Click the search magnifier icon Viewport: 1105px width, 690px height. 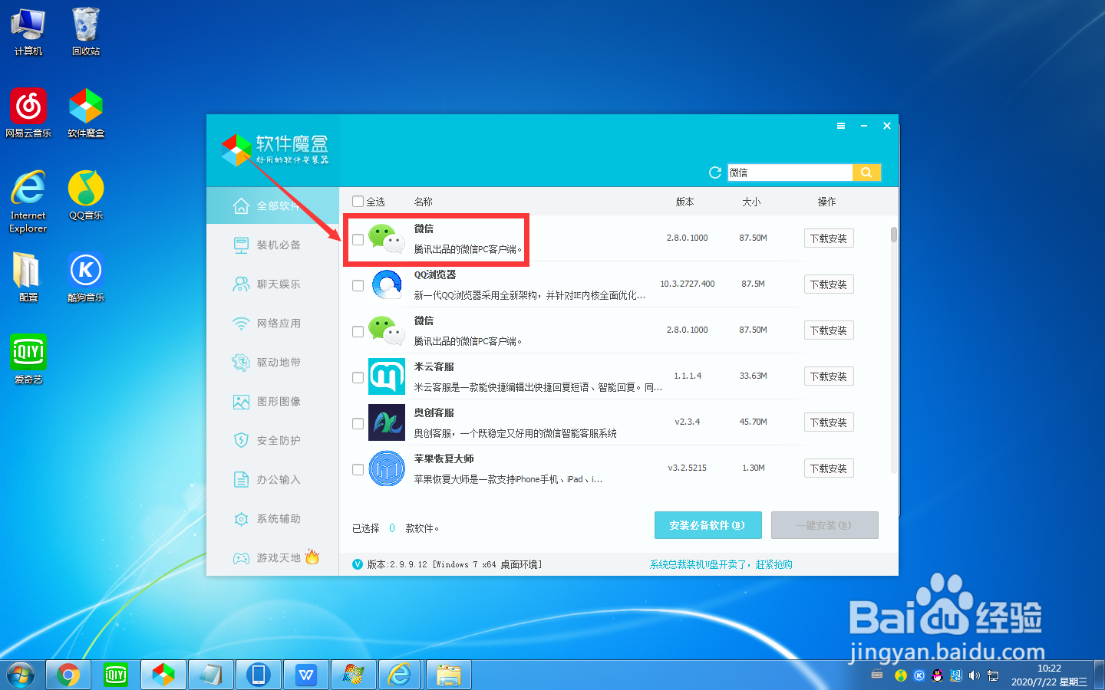pos(867,172)
